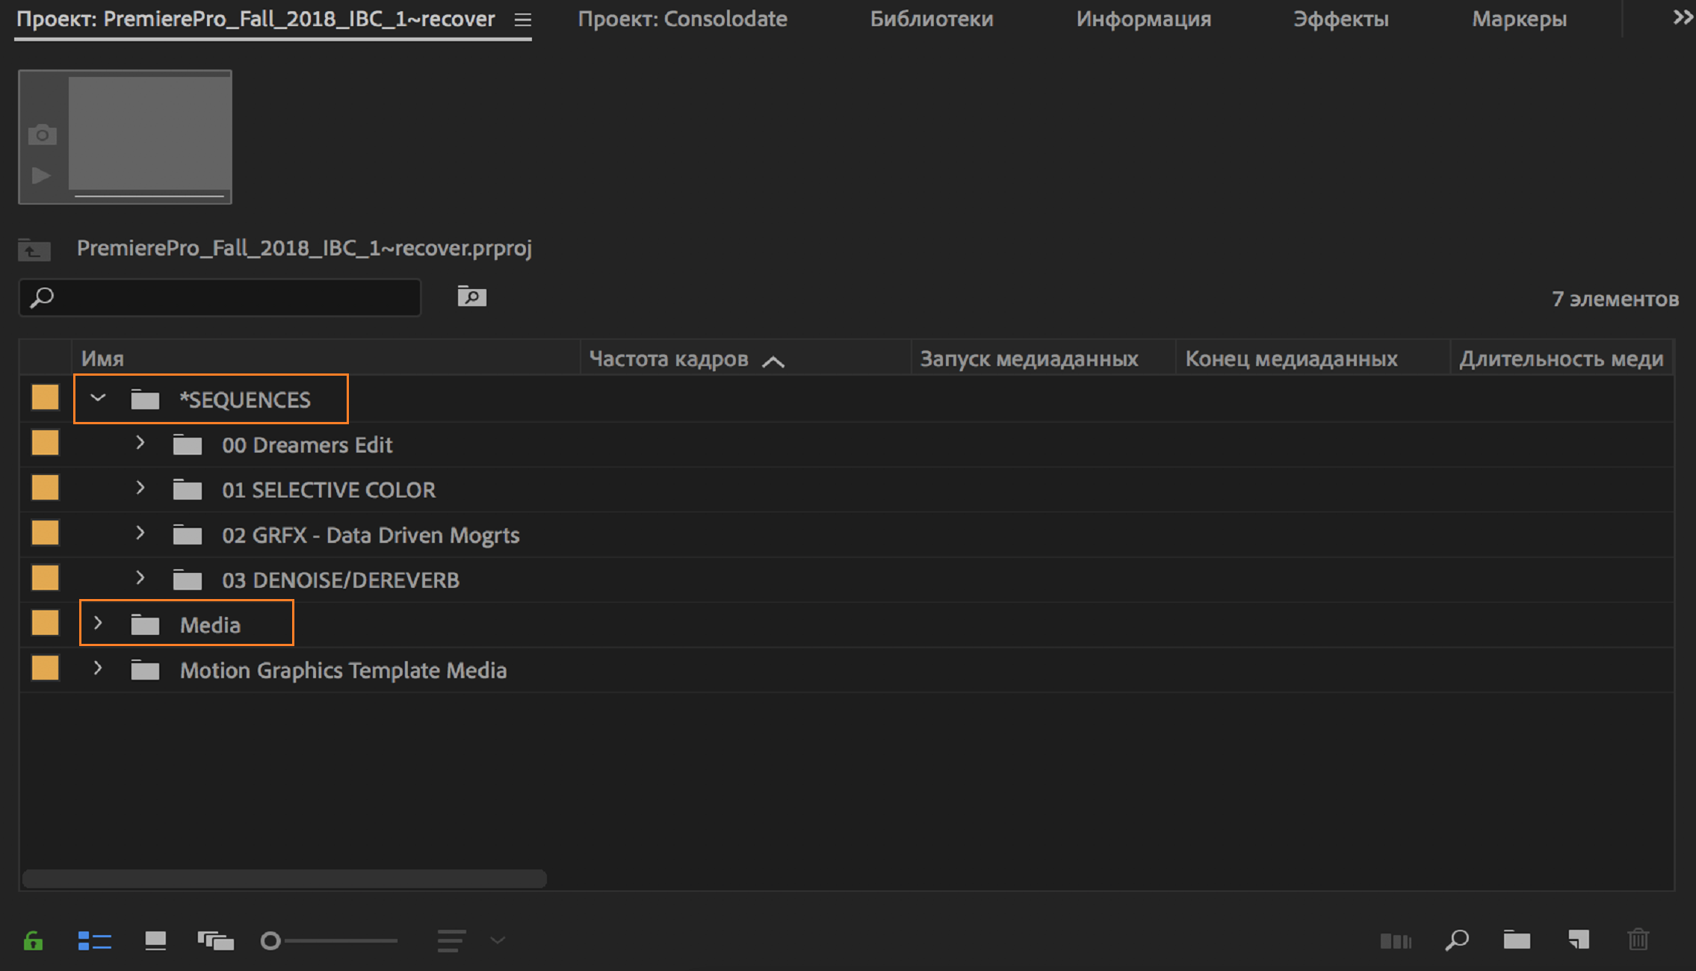Click the trash Clear icon
Image resolution: width=1696 pixels, height=971 pixels.
coord(1638,940)
